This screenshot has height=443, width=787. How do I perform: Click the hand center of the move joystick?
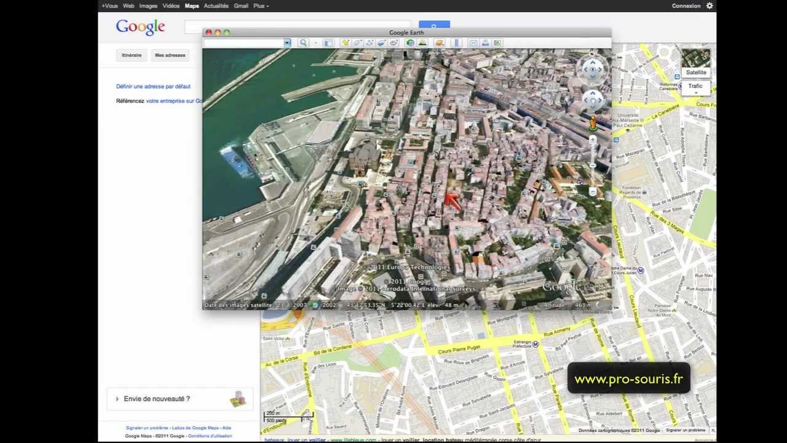pyautogui.click(x=593, y=100)
